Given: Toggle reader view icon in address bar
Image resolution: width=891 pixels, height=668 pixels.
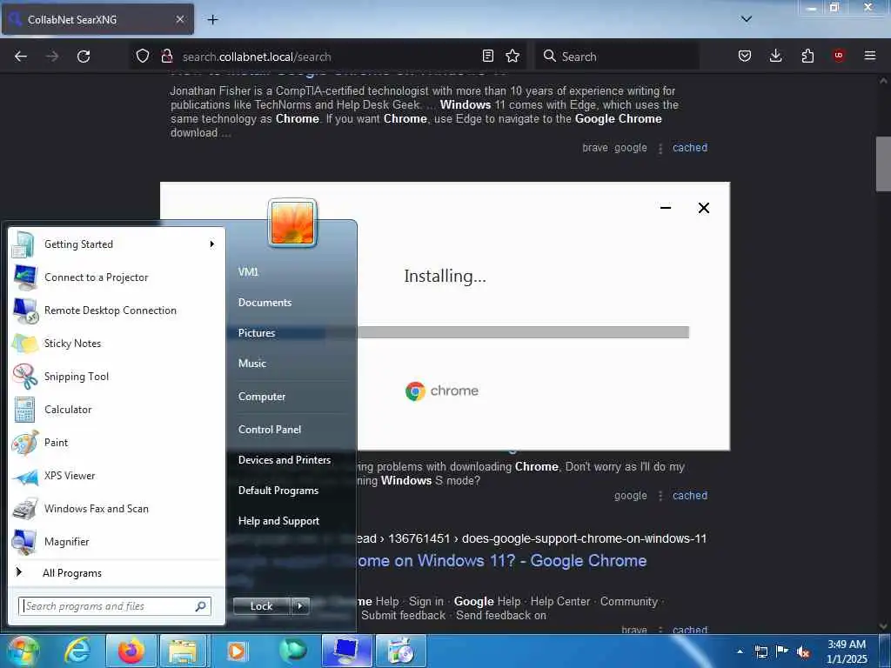Looking at the screenshot, I should coord(487,56).
